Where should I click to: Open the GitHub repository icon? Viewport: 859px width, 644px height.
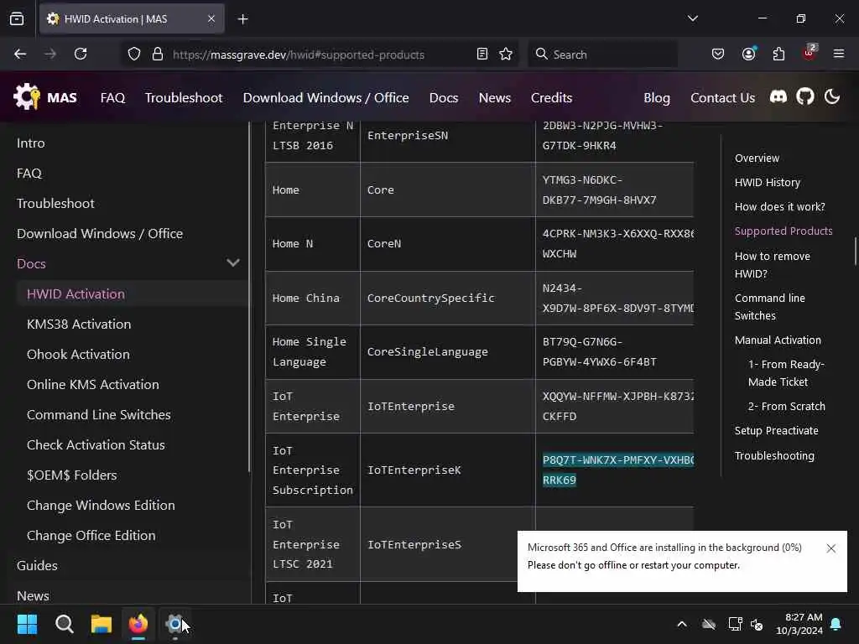805,97
